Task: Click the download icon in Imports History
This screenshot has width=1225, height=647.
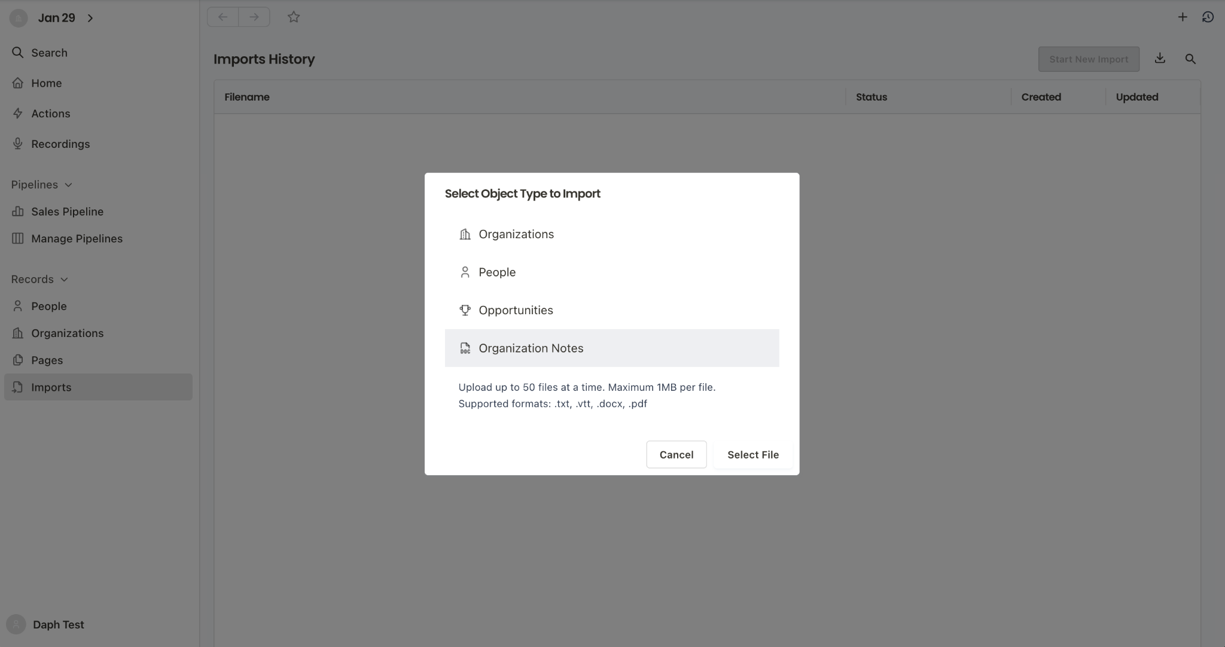Action: [x=1160, y=58]
